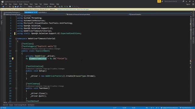The width and height of the screenshot is (195, 109).
Task: Open the Help menu
Action: (x=58, y=4)
